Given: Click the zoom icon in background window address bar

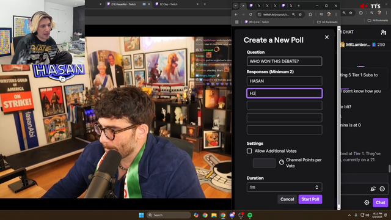Looking at the screenshot, I should coord(344,13).
